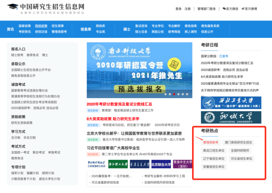272x193 pixels.
Task: Open headline 2020年考研分数查询及复试分数线汇总
Action: point(119,104)
